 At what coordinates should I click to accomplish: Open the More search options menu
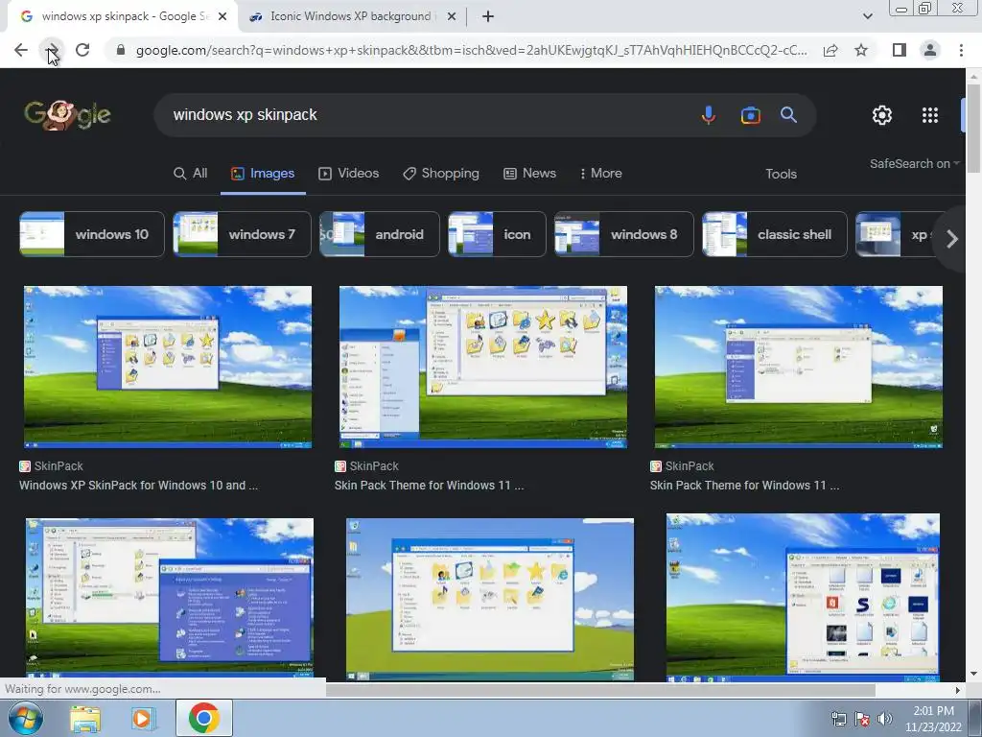coord(600,174)
